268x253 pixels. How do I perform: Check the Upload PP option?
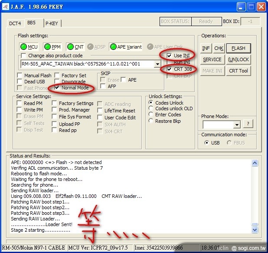pos(54,124)
